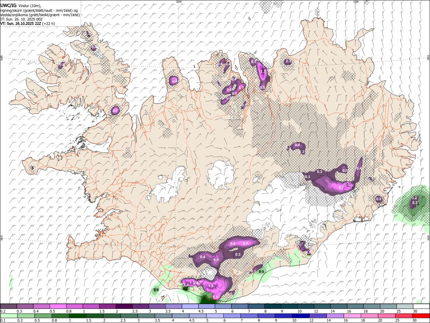Click the '20W' longitude label
This screenshot has width=430, height=323.
pyautogui.click(x=179, y=2)
